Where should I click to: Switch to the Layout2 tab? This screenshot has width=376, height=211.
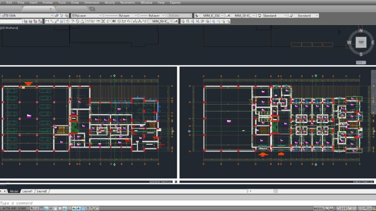[x=42, y=191]
